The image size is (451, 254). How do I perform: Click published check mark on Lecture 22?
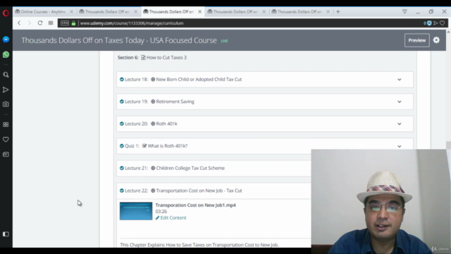coord(122,190)
